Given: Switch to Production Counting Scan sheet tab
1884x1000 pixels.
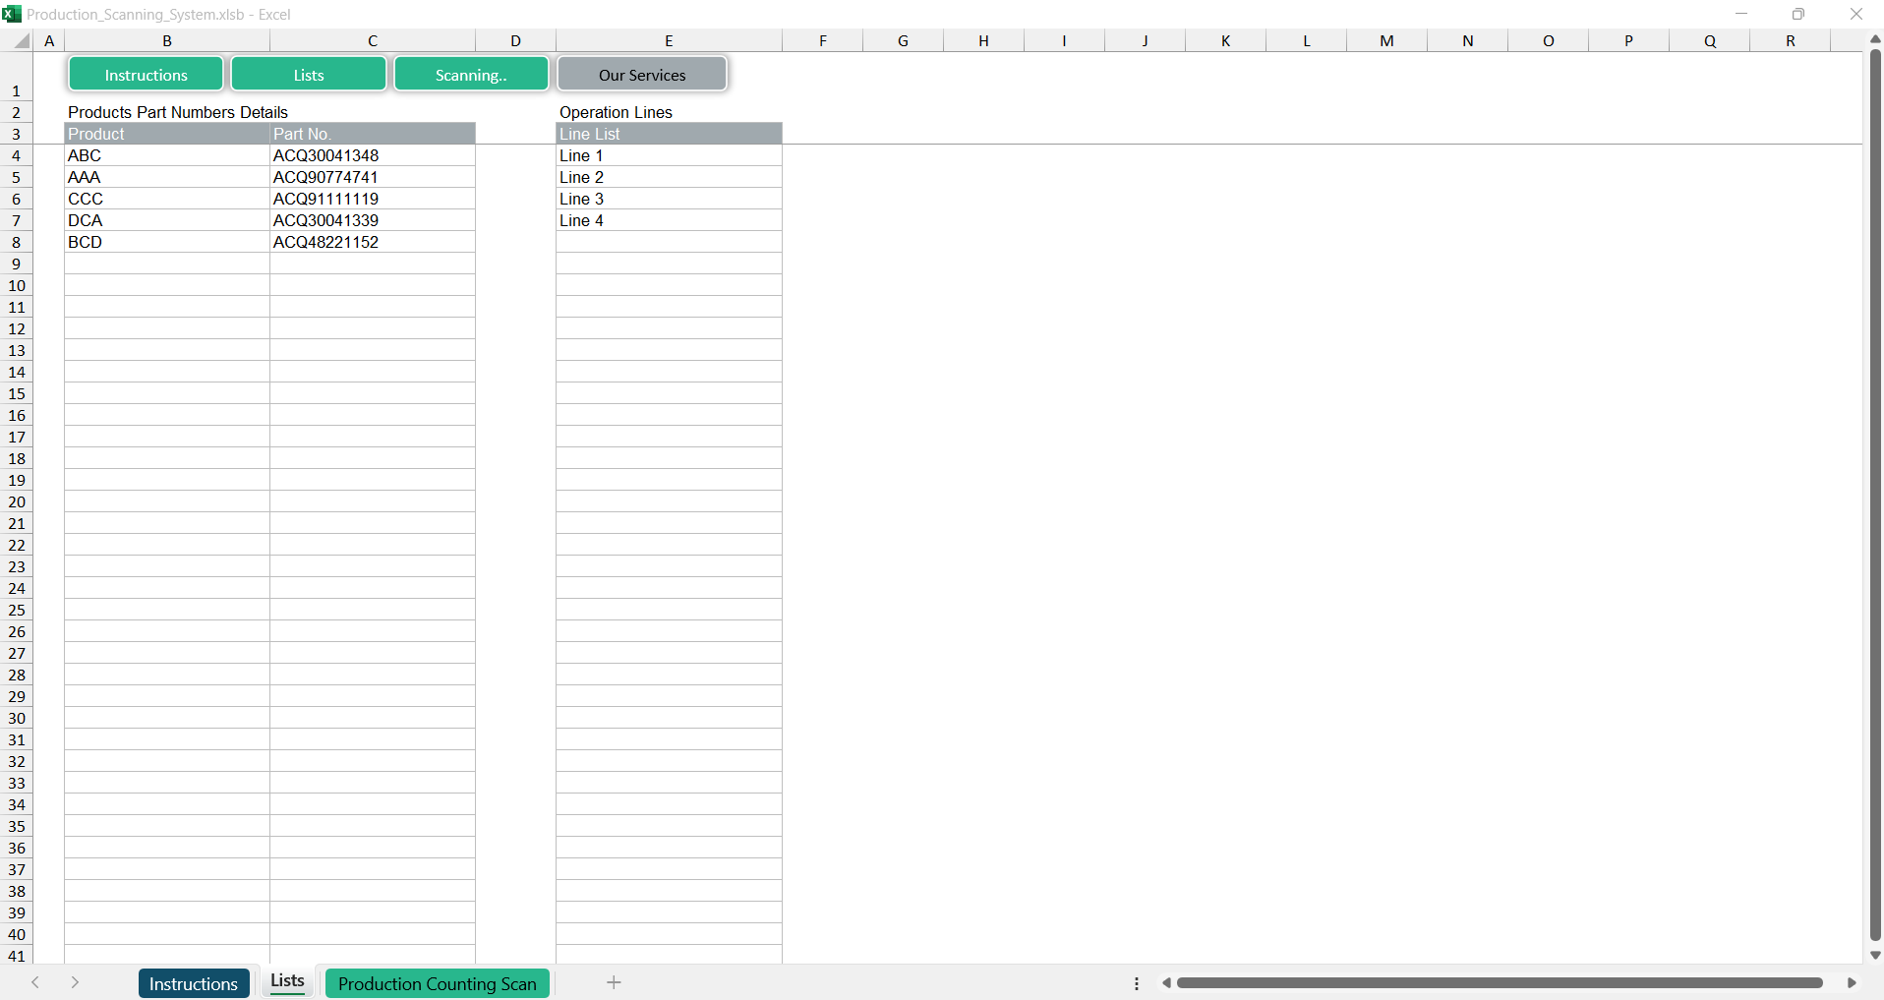Looking at the screenshot, I should click(x=437, y=983).
